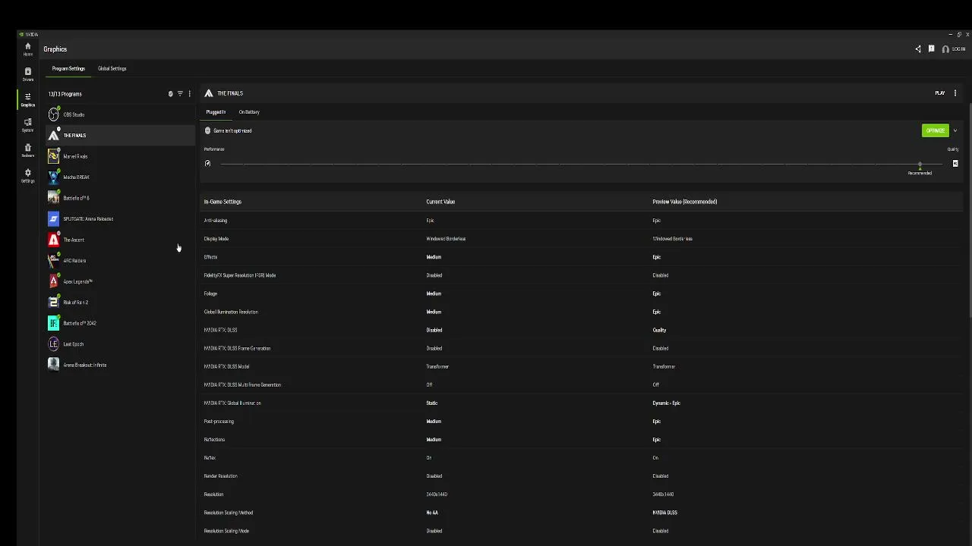The width and height of the screenshot is (972, 546).
Task: Expand the dropdown arrow beside Optimize
Action: point(955,131)
